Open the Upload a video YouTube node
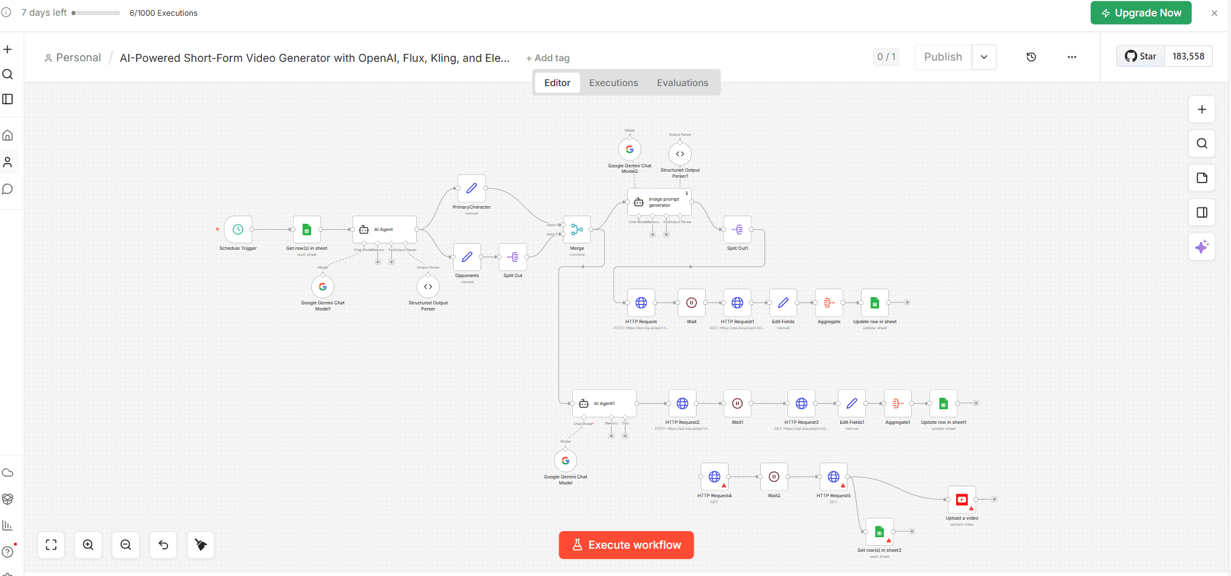 tap(961, 500)
